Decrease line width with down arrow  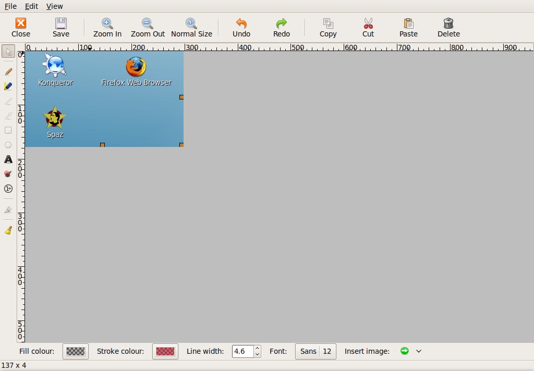click(x=258, y=354)
